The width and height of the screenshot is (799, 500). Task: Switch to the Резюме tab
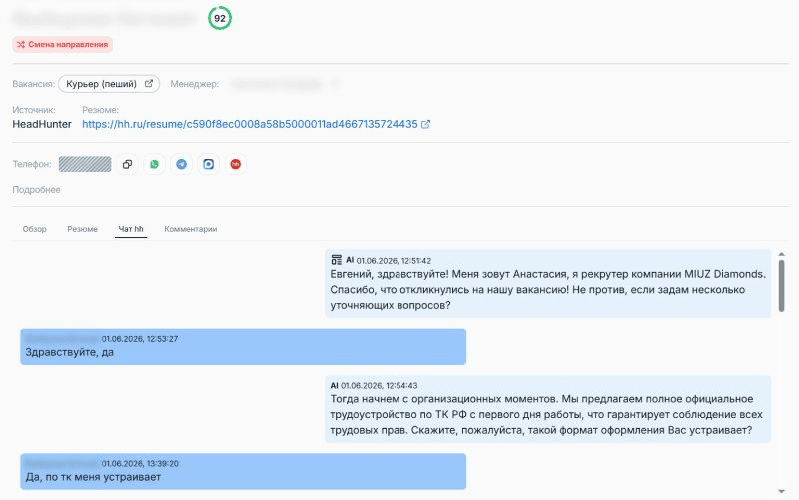pyautogui.click(x=83, y=229)
